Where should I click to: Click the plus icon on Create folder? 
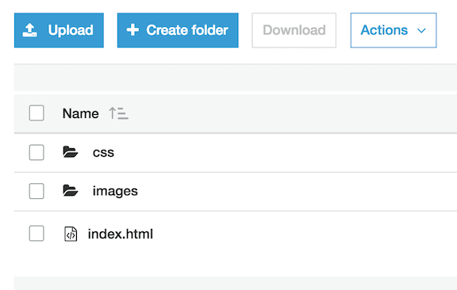(132, 30)
